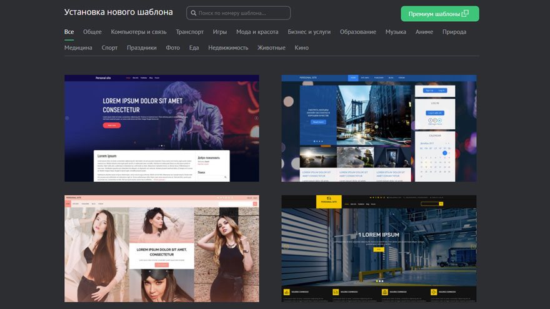
Task: Select the Транспорт category
Action: coord(189,32)
